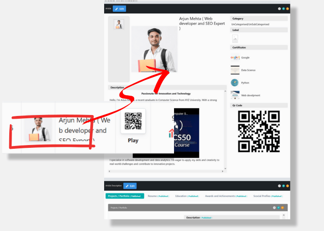Click the Python certificate badge icon
The width and height of the screenshot is (324, 231).
tap(235, 83)
